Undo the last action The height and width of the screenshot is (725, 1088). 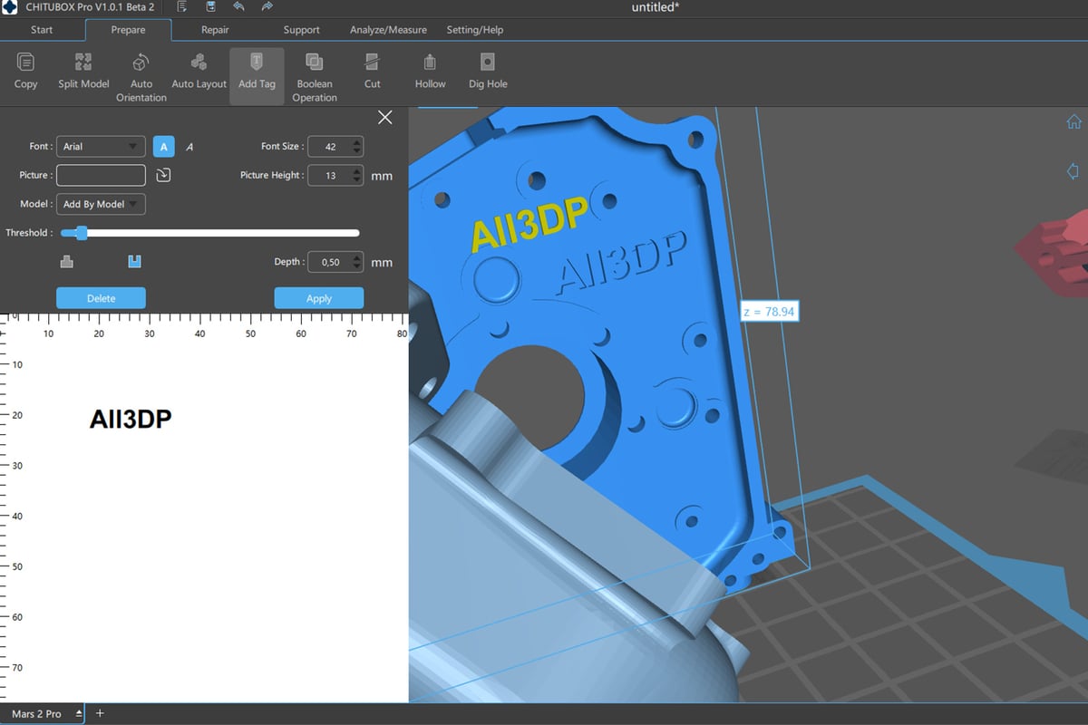pos(238,7)
